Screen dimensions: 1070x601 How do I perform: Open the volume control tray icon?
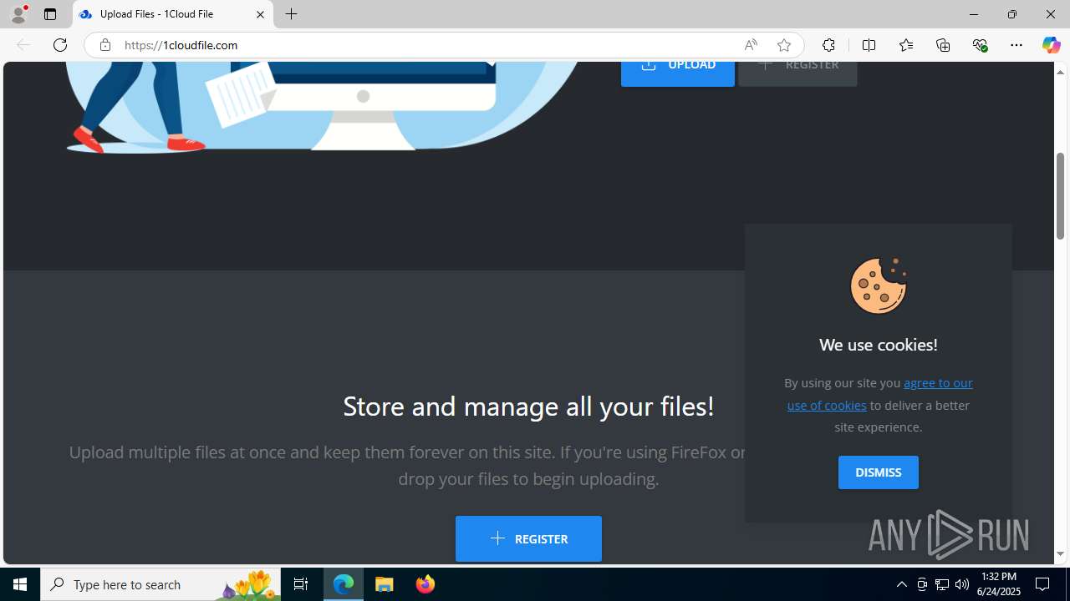point(962,584)
